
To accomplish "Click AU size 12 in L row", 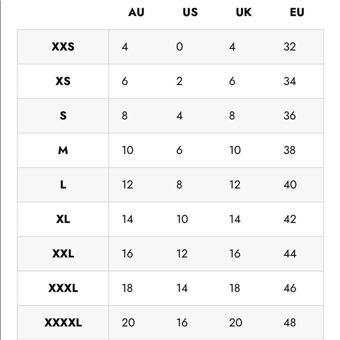I will coord(128,185).
